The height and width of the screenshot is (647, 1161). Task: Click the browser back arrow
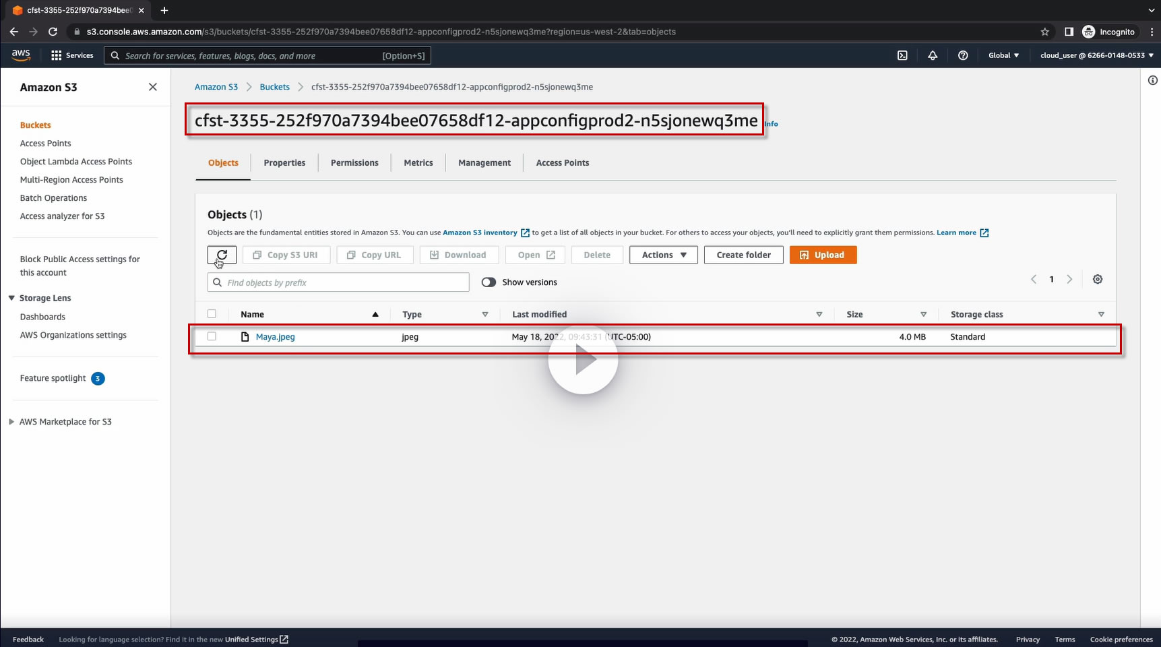pyautogui.click(x=14, y=32)
